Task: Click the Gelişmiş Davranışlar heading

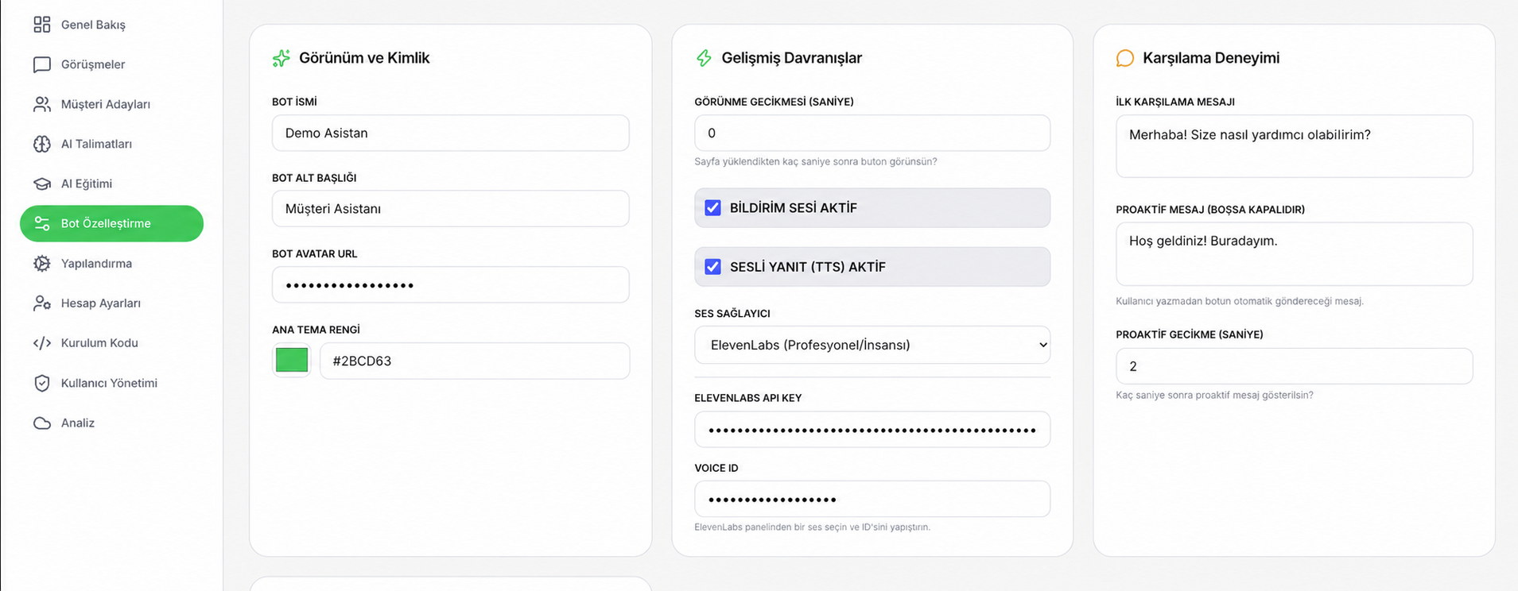Action: (792, 58)
